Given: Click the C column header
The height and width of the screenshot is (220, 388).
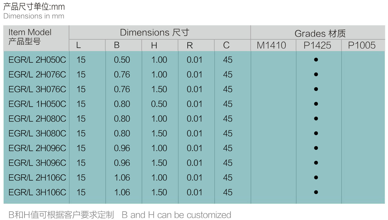Looking at the screenshot, I should tap(226, 45).
